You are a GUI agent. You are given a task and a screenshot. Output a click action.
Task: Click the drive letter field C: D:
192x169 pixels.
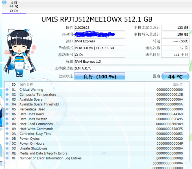[100, 55]
